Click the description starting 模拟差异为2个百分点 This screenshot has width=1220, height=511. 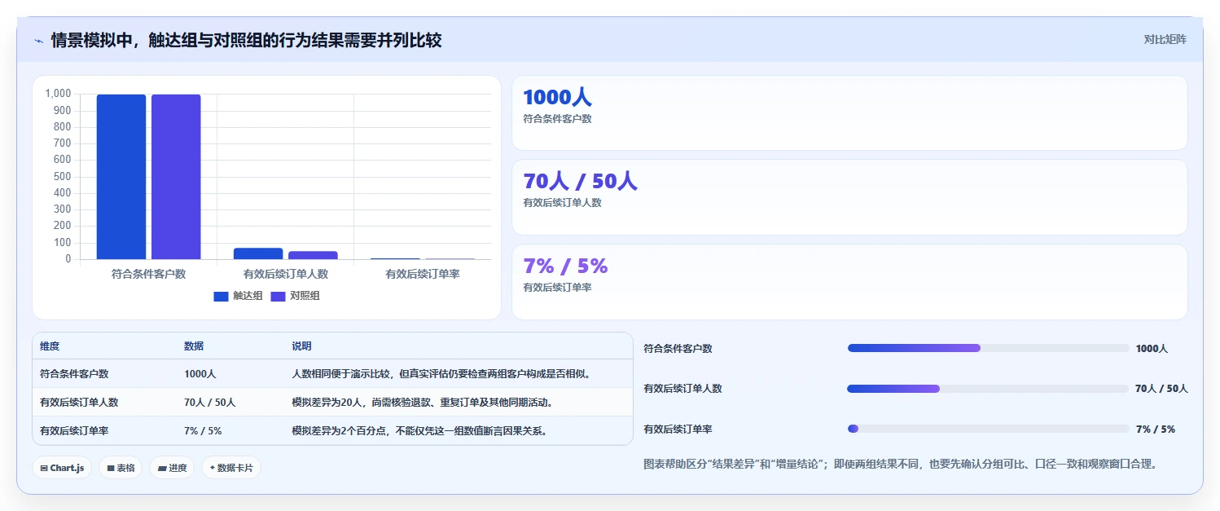coord(419,430)
